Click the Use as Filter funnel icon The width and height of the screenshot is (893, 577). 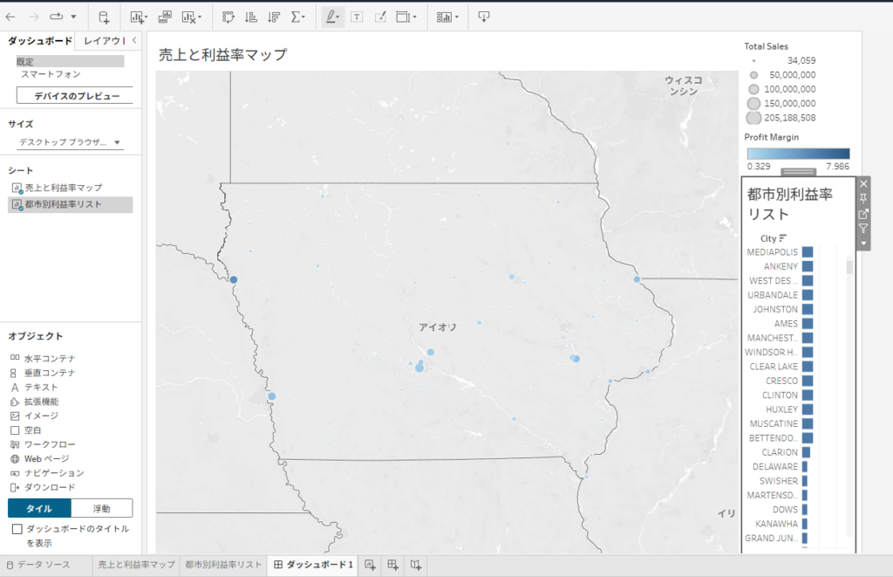click(863, 229)
